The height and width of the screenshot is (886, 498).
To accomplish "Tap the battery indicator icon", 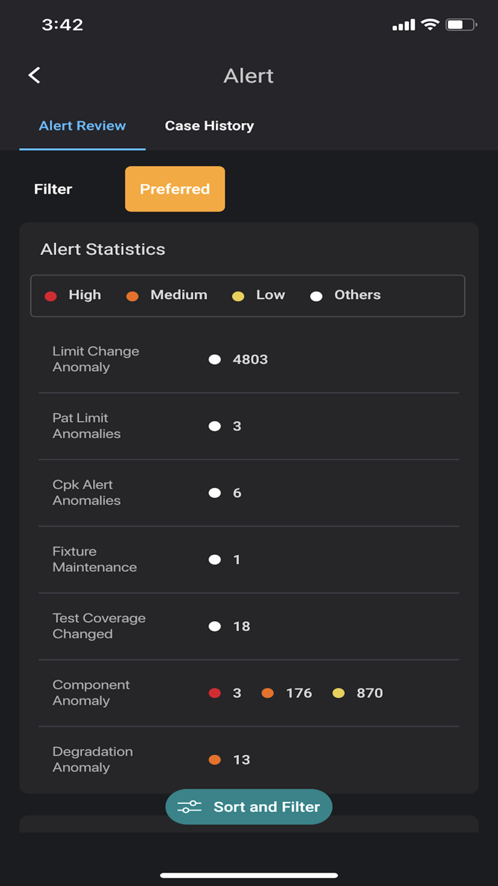I will point(462,25).
